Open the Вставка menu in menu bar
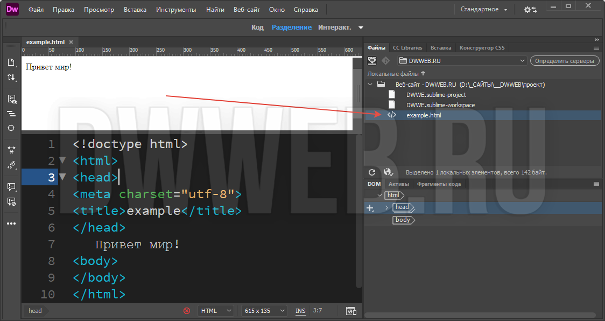Screen dimensions: 605x321 [135, 10]
